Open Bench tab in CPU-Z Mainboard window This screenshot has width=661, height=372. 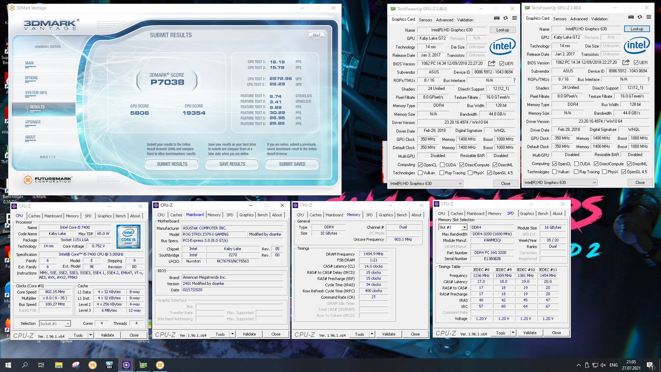pyautogui.click(x=262, y=215)
